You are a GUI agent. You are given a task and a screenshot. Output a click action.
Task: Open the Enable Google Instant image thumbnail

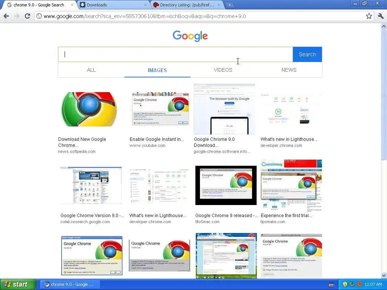[x=160, y=109]
